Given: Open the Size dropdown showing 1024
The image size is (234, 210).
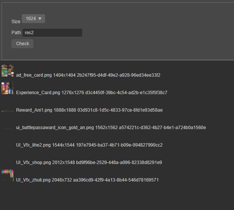Looking at the screenshot, I should (x=33, y=19).
